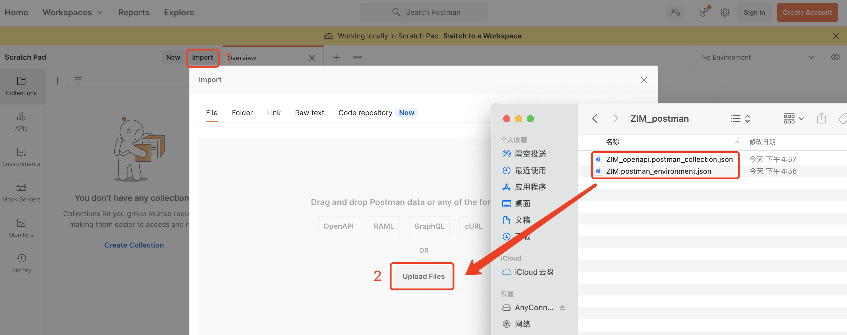Sort by the 修改日期 column header
The height and width of the screenshot is (335, 847).
(762, 142)
